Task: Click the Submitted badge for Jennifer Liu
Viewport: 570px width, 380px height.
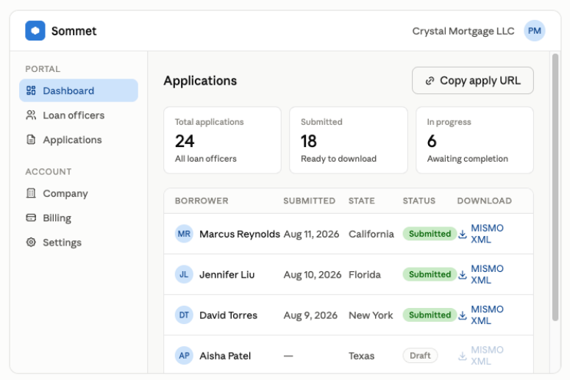Action: [x=430, y=274]
